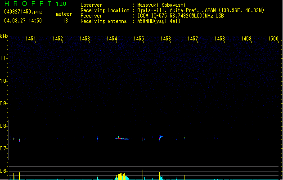The height and width of the screenshot is (180, 283).
Task: Click the HROFFT 1.0.0 title text
Action: (35, 4)
